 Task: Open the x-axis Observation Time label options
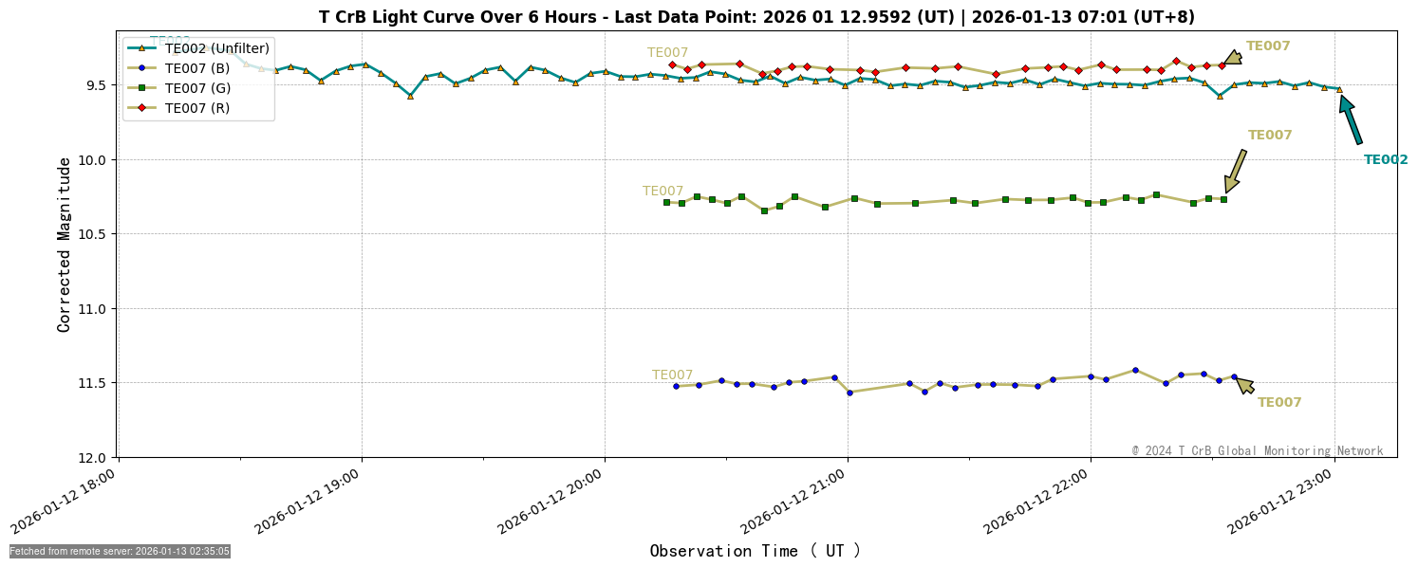click(x=755, y=550)
